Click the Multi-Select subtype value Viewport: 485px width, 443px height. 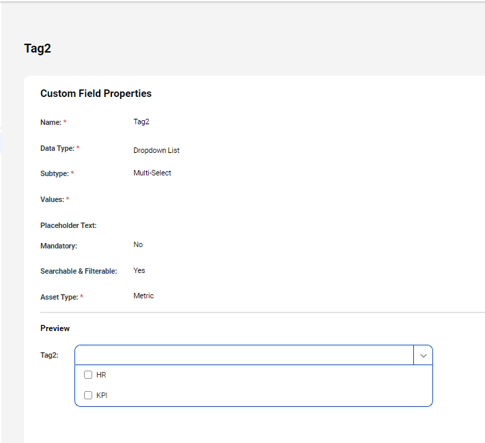tap(152, 173)
